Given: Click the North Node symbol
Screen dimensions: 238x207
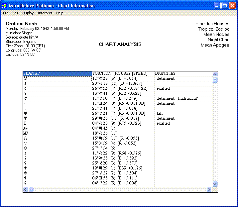Looking at the screenshot, I should [x=25, y=138].
